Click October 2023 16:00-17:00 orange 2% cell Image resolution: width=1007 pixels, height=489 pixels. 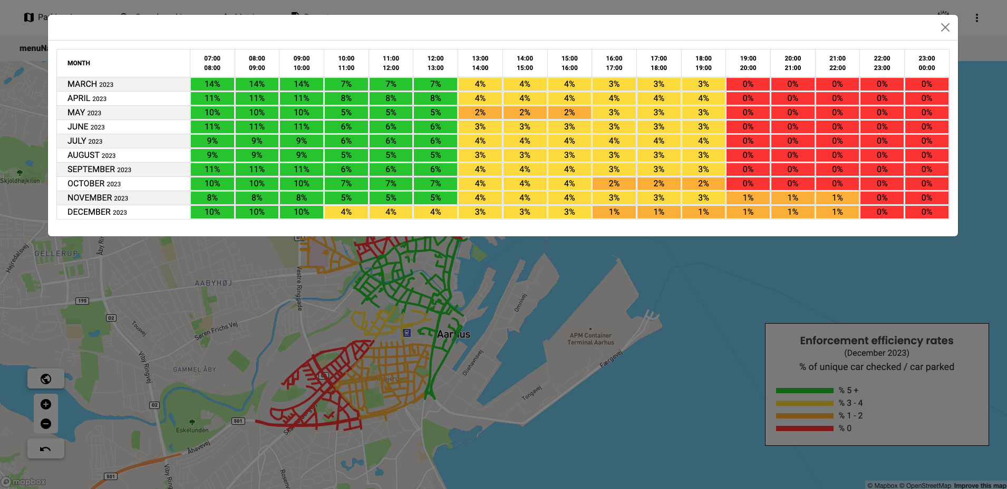point(614,184)
